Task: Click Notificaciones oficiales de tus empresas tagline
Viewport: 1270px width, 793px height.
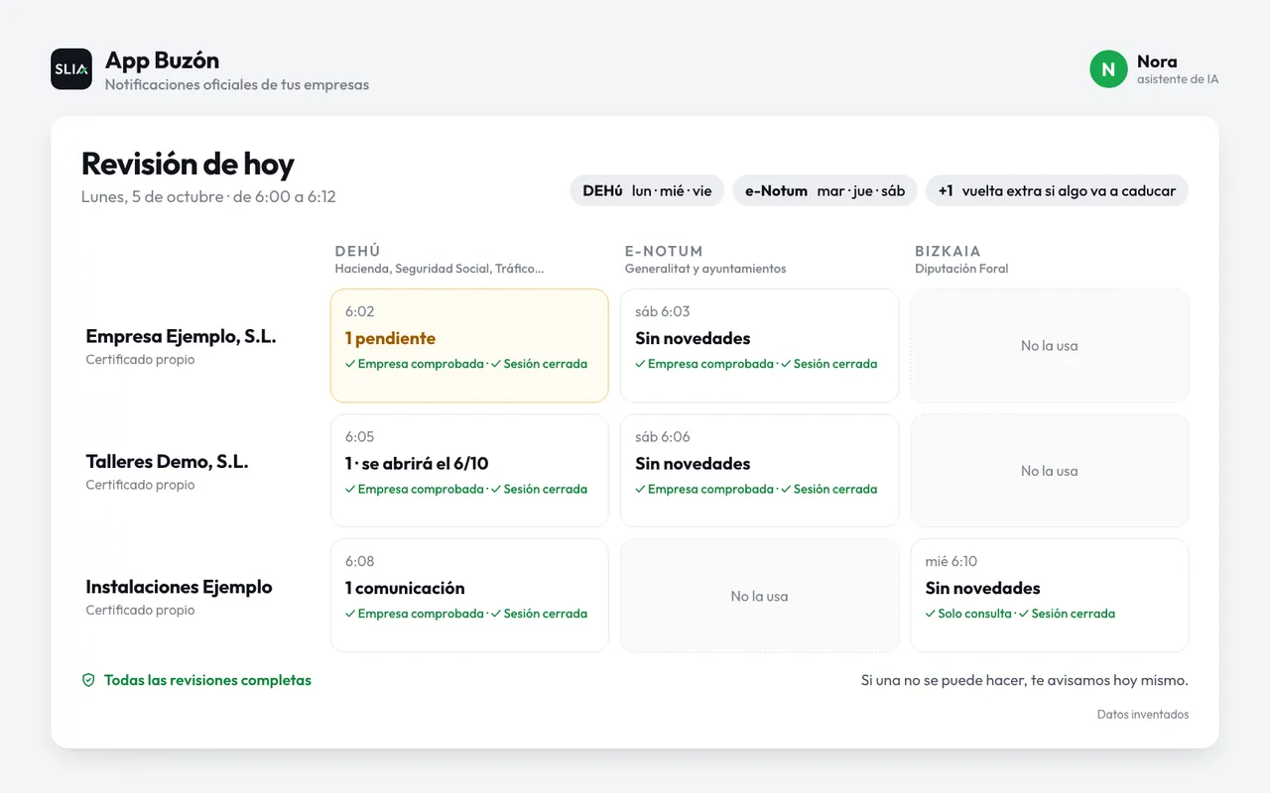Action: [237, 84]
